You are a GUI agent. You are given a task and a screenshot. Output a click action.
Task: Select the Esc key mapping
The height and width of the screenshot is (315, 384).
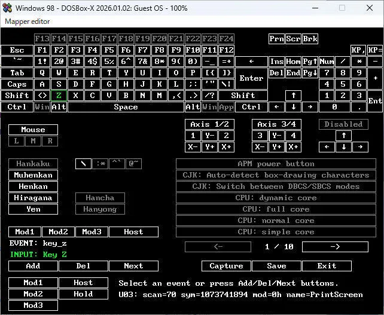(17, 50)
